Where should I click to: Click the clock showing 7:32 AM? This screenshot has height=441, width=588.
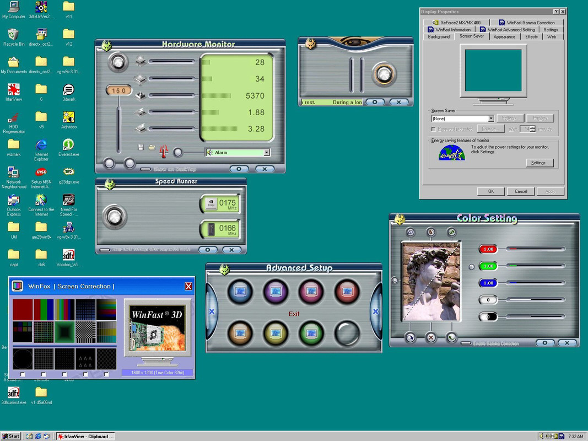tap(575, 436)
